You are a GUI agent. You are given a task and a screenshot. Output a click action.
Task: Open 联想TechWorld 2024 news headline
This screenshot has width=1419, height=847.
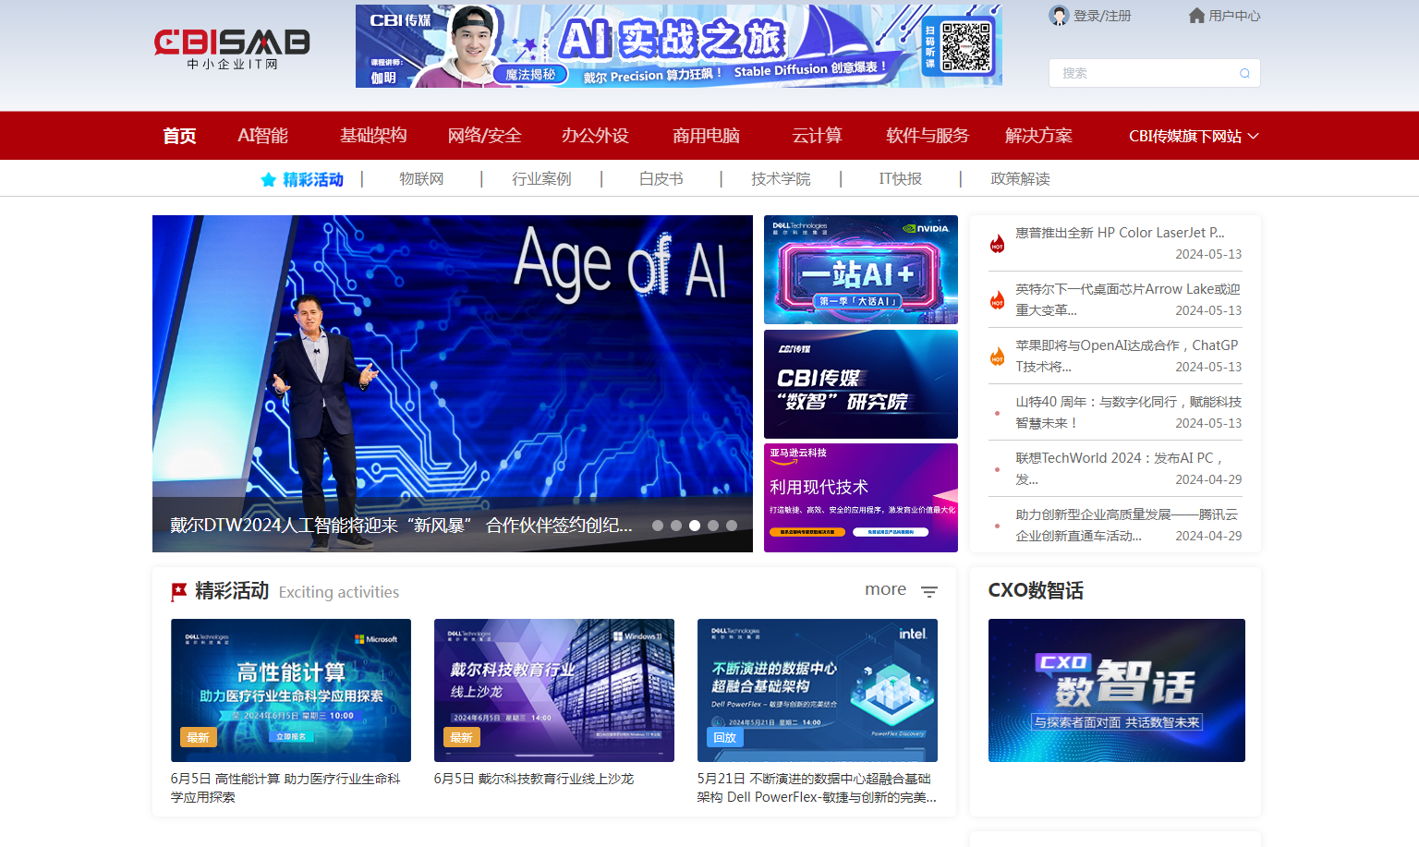[1119, 468]
